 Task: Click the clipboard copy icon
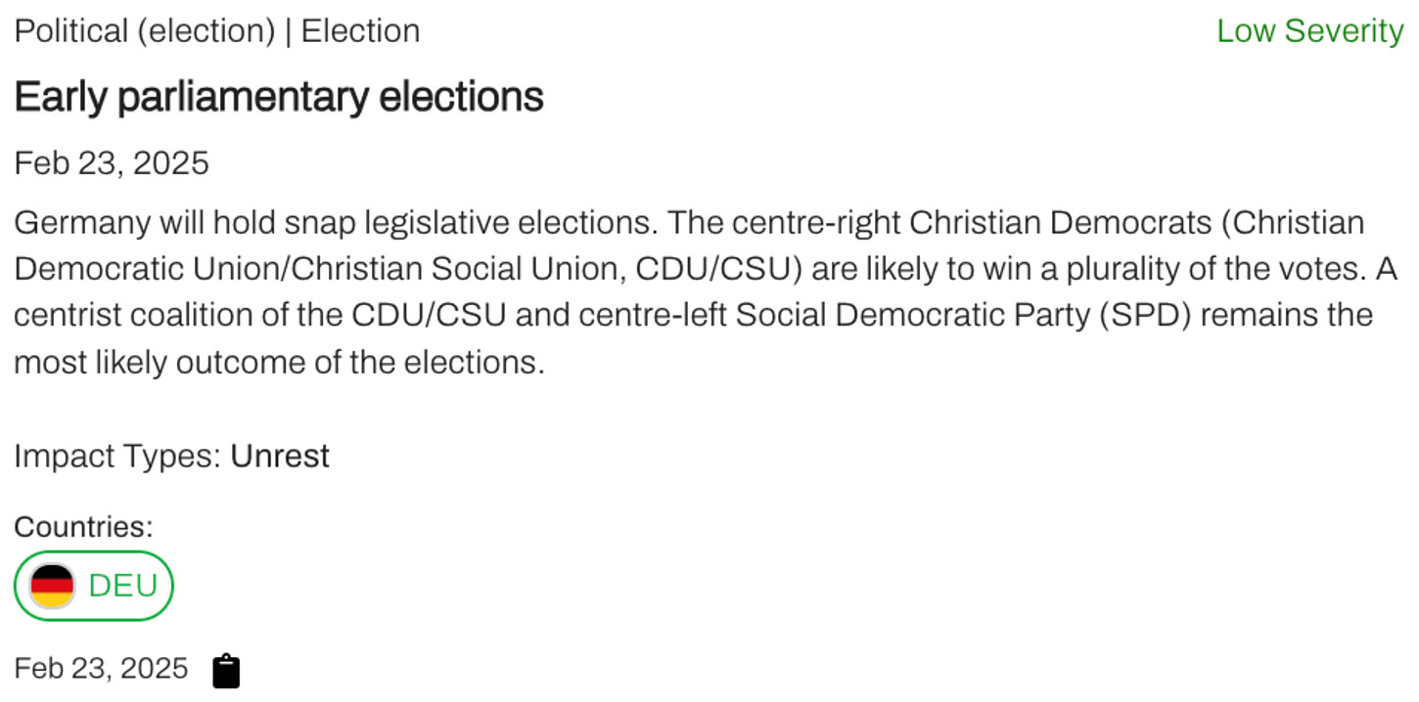click(x=226, y=671)
